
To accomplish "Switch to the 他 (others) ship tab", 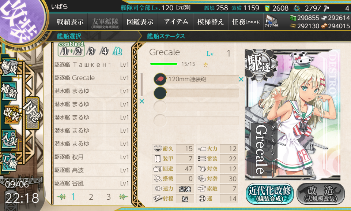I will (x=117, y=51).
